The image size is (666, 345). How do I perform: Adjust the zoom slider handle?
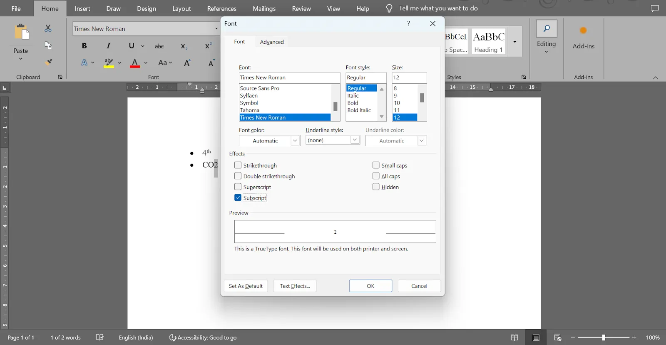coord(604,337)
